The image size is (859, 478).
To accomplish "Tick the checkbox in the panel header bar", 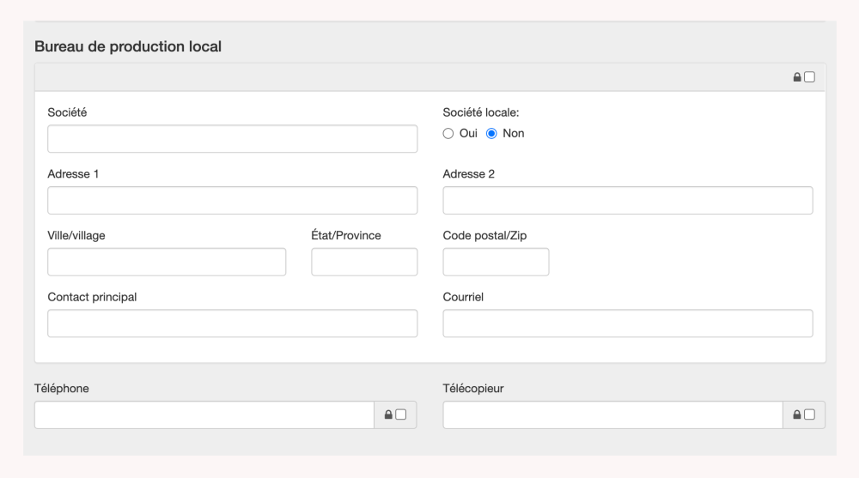I will [x=809, y=77].
